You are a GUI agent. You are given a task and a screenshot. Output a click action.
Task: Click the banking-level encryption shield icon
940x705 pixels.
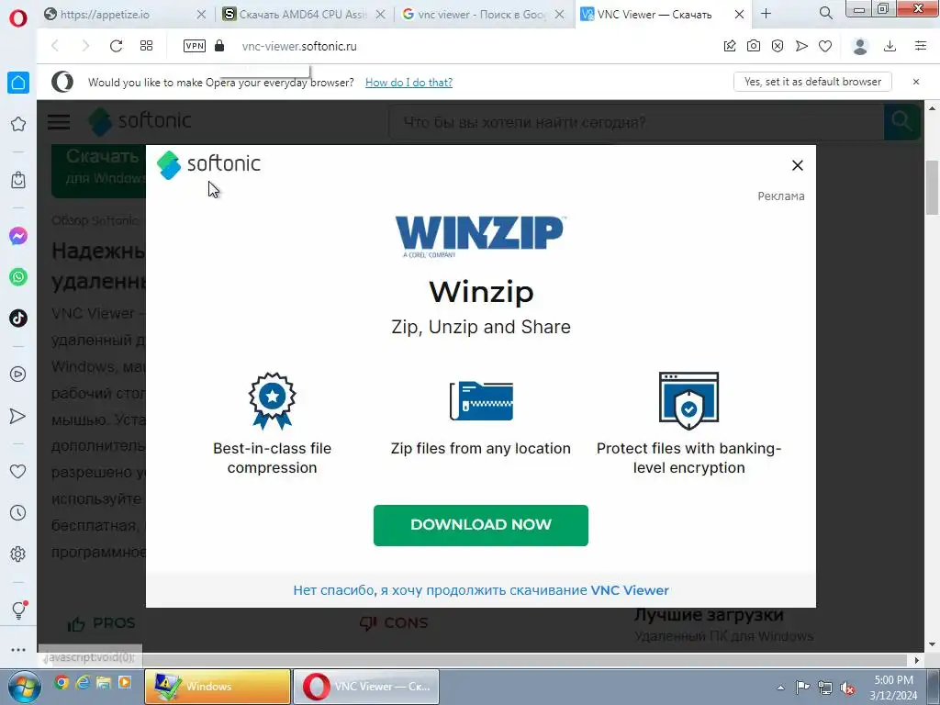point(688,400)
